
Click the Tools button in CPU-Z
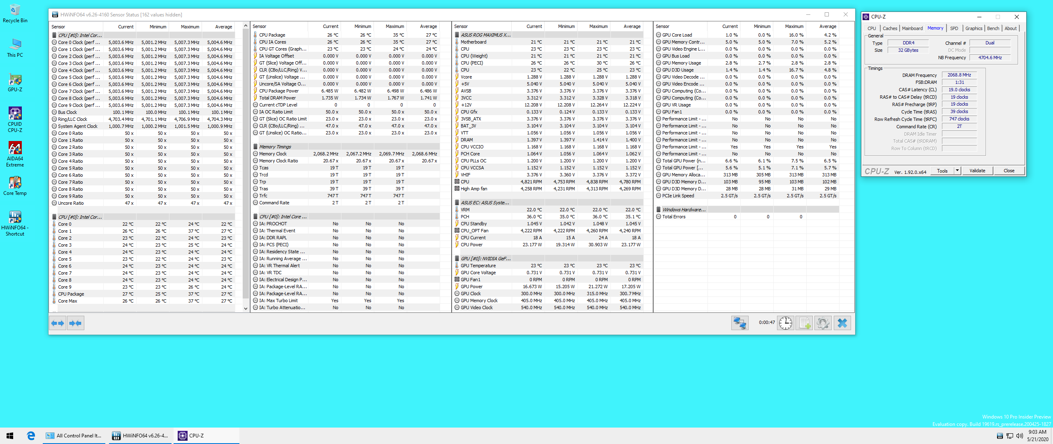[x=942, y=171]
